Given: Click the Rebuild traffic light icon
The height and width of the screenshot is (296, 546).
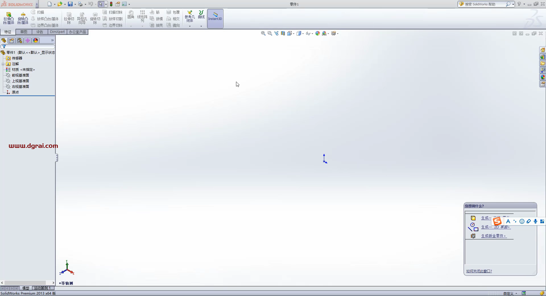Looking at the screenshot, I should coord(111,4).
